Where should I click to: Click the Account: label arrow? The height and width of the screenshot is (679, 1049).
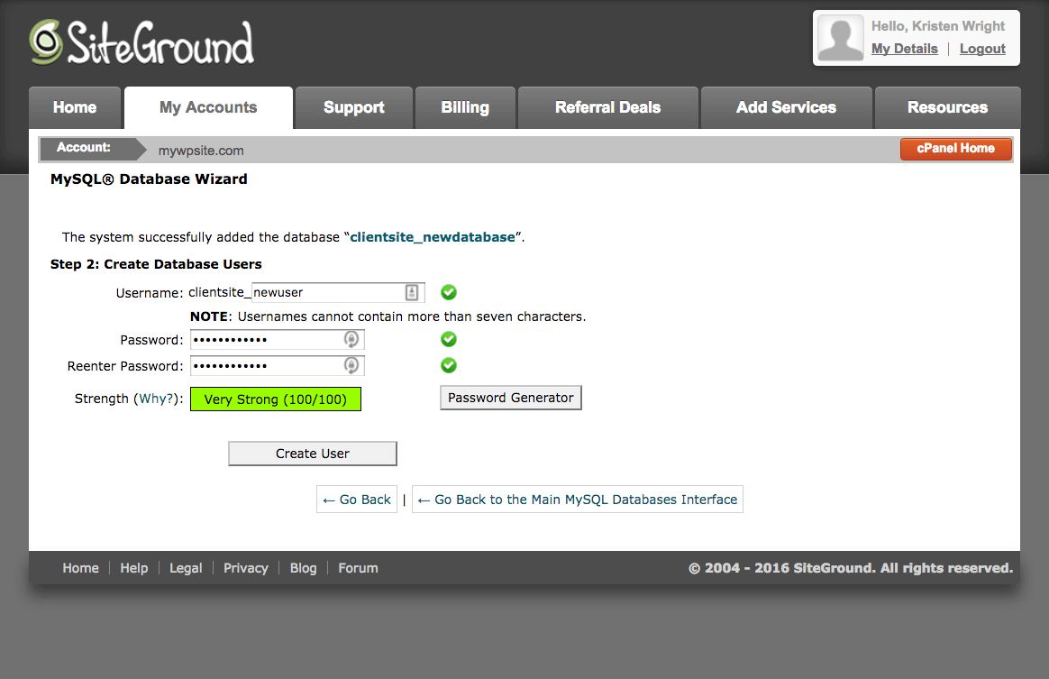[x=93, y=149]
